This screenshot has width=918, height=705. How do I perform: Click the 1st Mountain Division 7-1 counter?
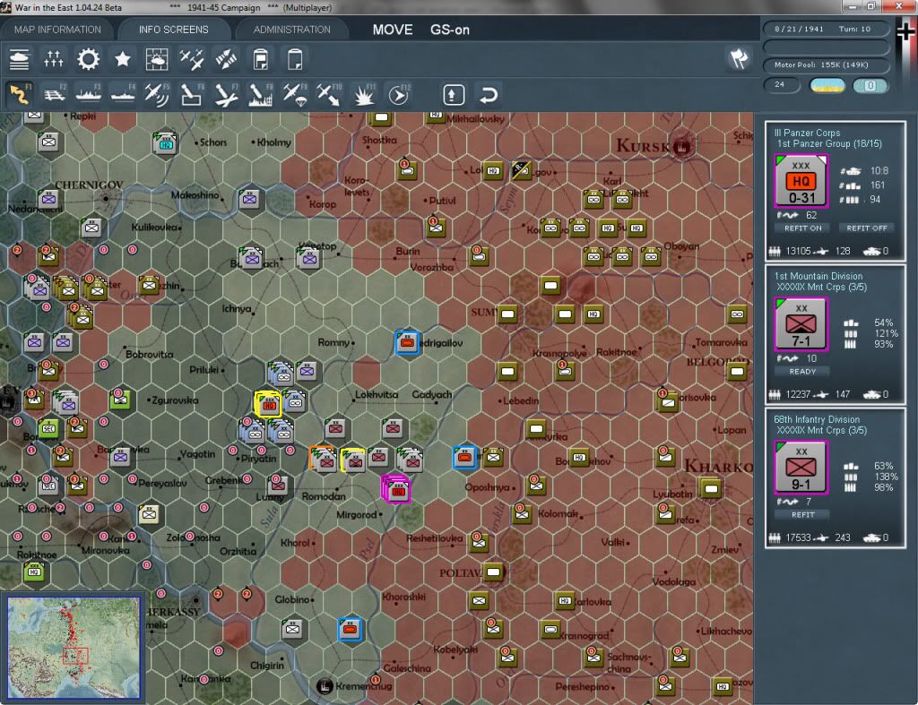[x=801, y=324]
